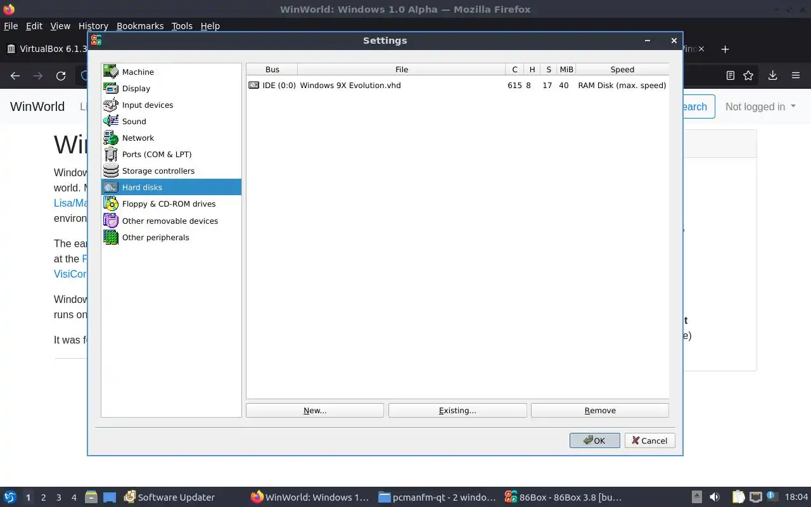Open the Firefox View menu
Screen dimensions: 811x507
tap(60, 26)
